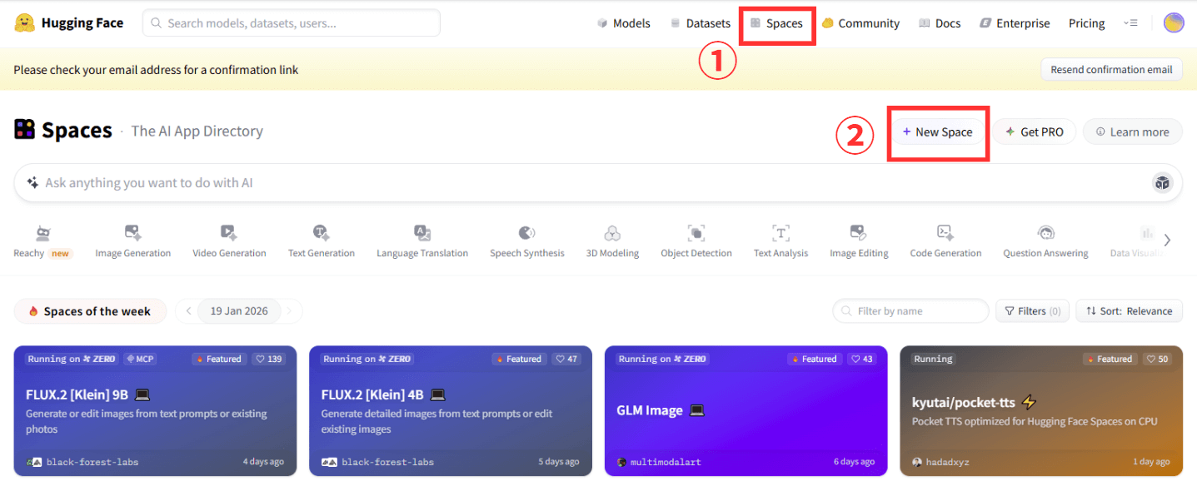Select the Video Generation category icon
This screenshot has width=1197, height=481.
click(x=229, y=234)
